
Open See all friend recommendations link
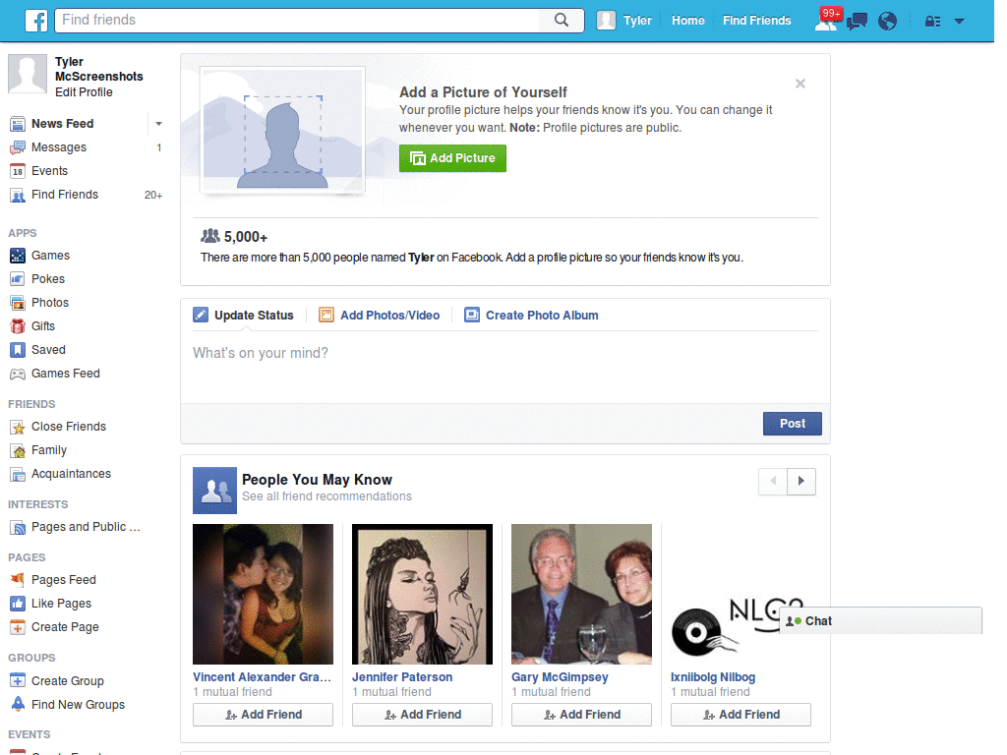coord(326,496)
